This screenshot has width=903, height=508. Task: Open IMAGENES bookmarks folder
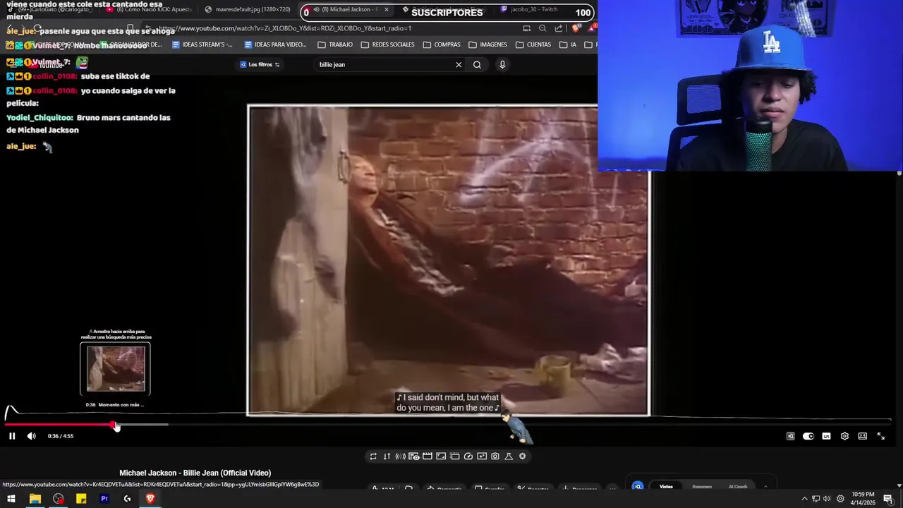point(487,44)
